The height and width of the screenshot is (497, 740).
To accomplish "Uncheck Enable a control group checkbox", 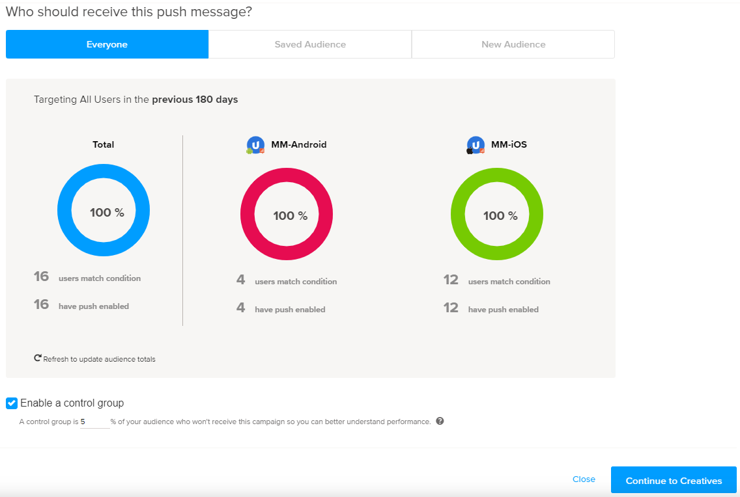I will click(12, 403).
